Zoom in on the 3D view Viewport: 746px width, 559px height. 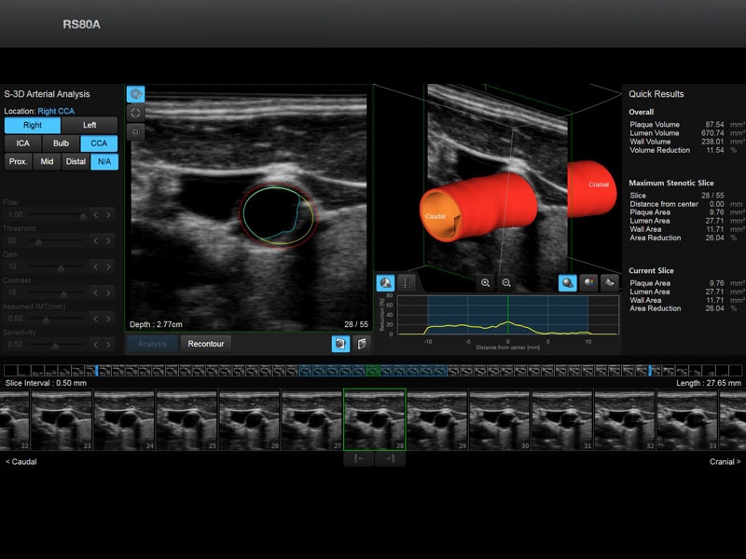tap(486, 282)
